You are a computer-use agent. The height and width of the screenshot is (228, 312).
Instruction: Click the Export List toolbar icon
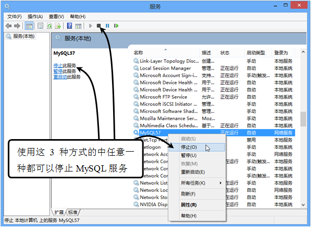pos(58,26)
